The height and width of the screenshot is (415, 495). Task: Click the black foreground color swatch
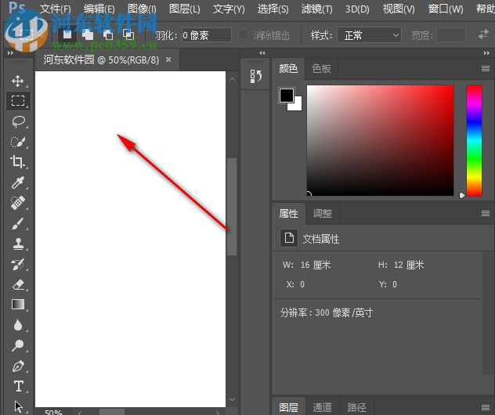point(287,96)
